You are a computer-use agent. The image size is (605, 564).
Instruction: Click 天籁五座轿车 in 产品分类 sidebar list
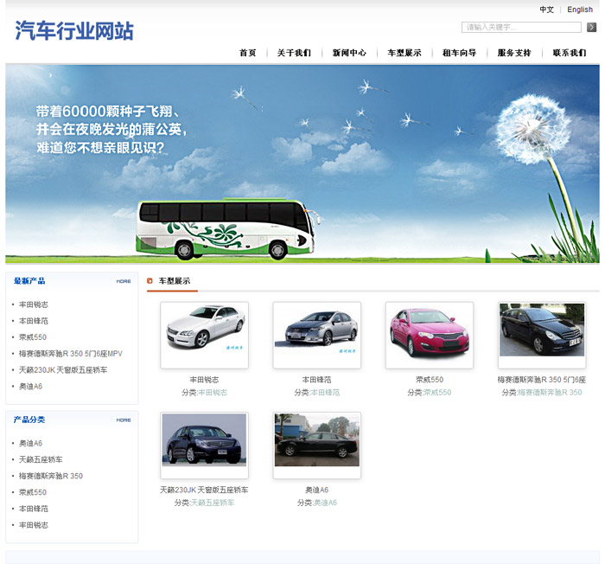(x=41, y=459)
